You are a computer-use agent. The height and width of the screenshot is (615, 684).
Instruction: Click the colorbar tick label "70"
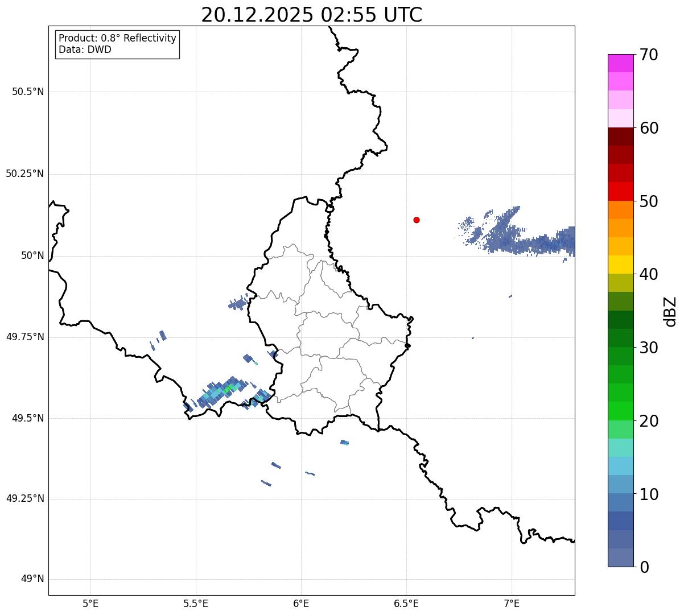(648, 55)
